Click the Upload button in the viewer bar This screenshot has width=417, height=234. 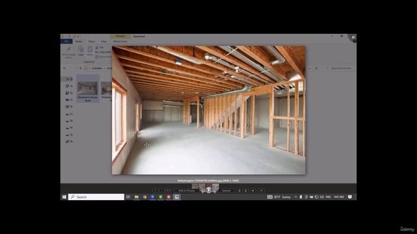(x=226, y=190)
